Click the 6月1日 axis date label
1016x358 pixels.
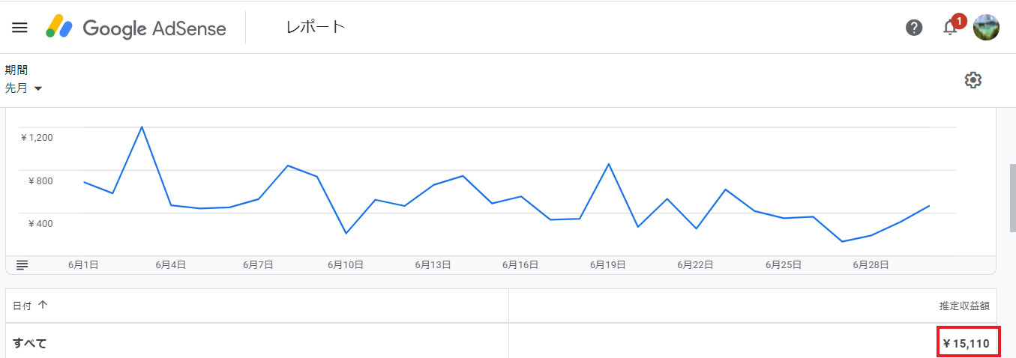tap(83, 264)
